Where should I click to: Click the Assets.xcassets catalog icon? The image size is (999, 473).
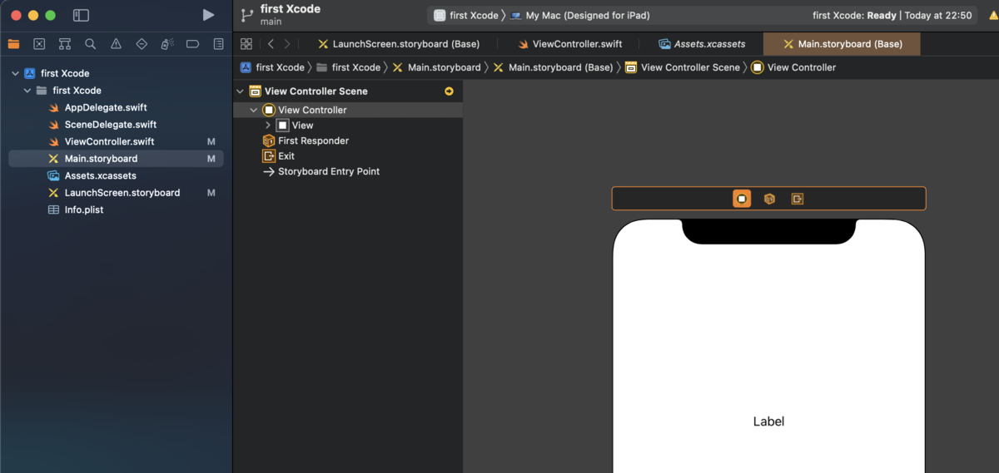(x=55, y=175)
